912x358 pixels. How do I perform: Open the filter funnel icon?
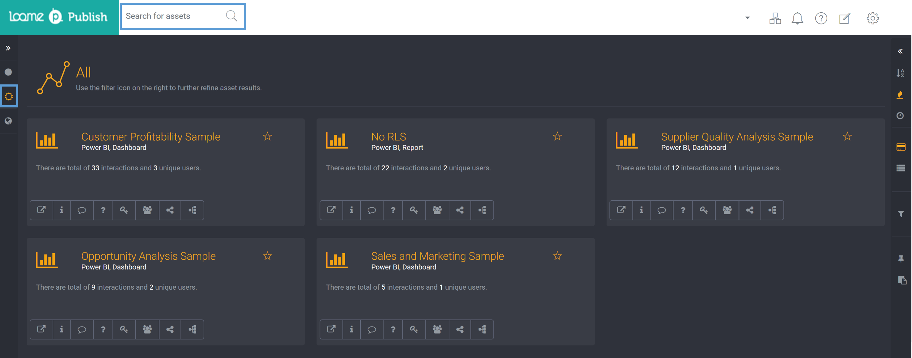(901, 214)
